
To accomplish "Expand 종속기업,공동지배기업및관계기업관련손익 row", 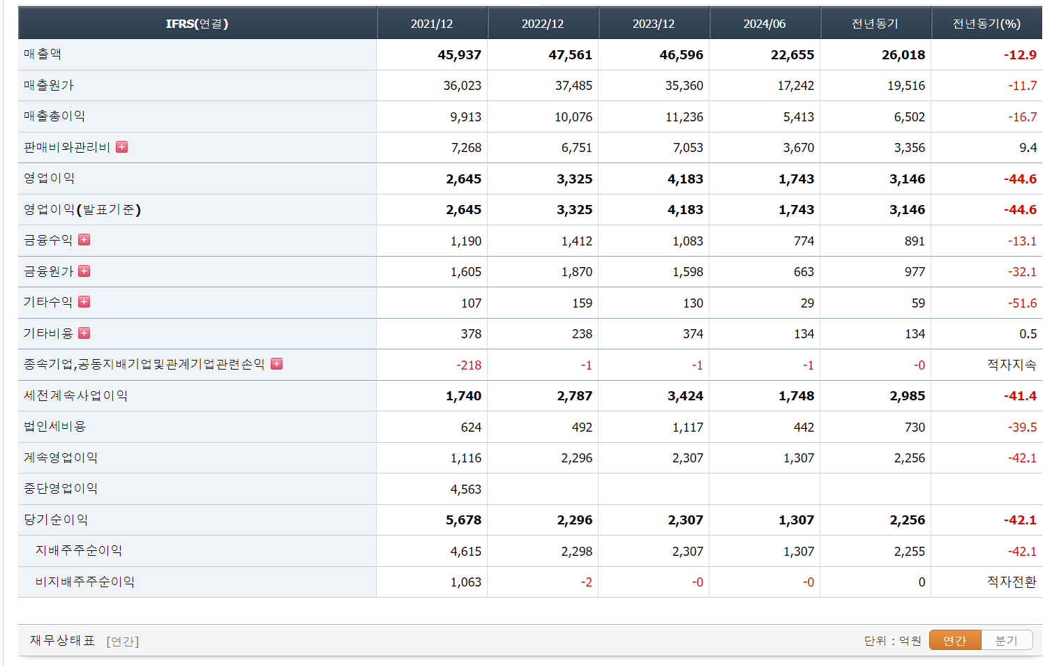I will pos(276,364).
